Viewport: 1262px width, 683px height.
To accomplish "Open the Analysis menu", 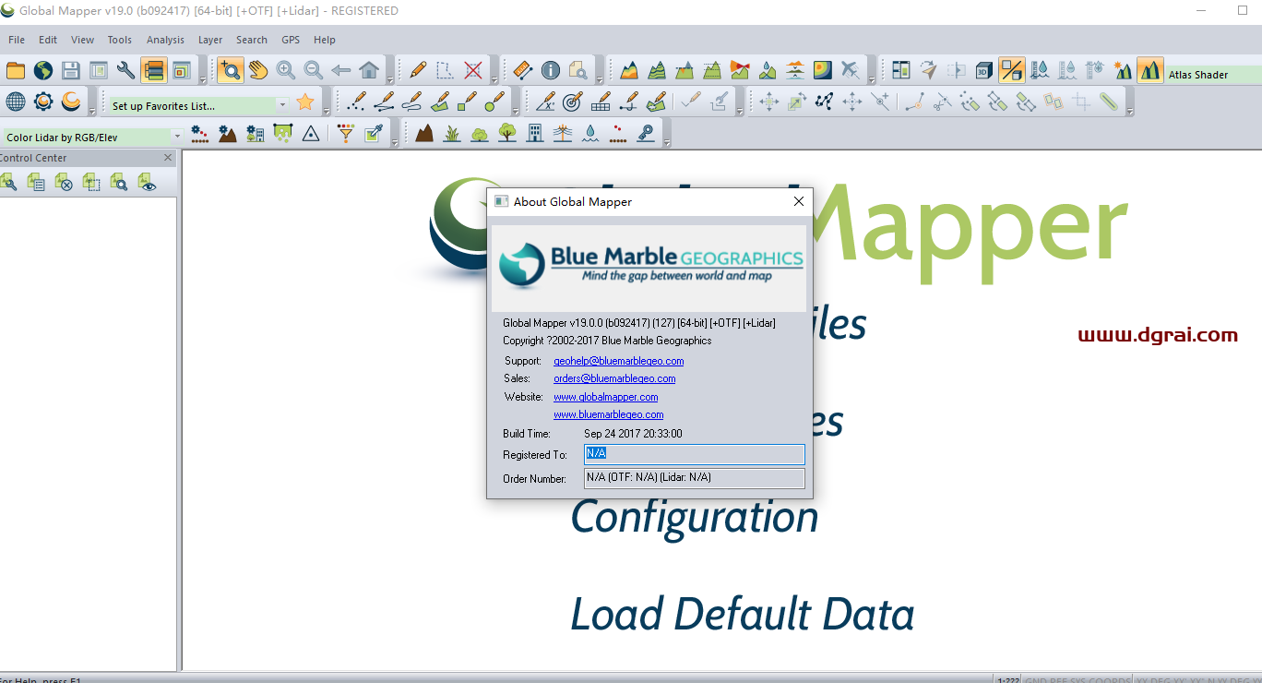I will pos(165,40).
